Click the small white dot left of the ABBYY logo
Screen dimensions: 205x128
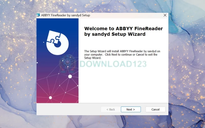point(44,42)
